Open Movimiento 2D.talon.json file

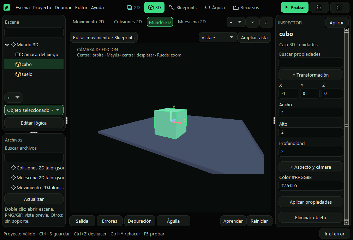coord(37,187)
